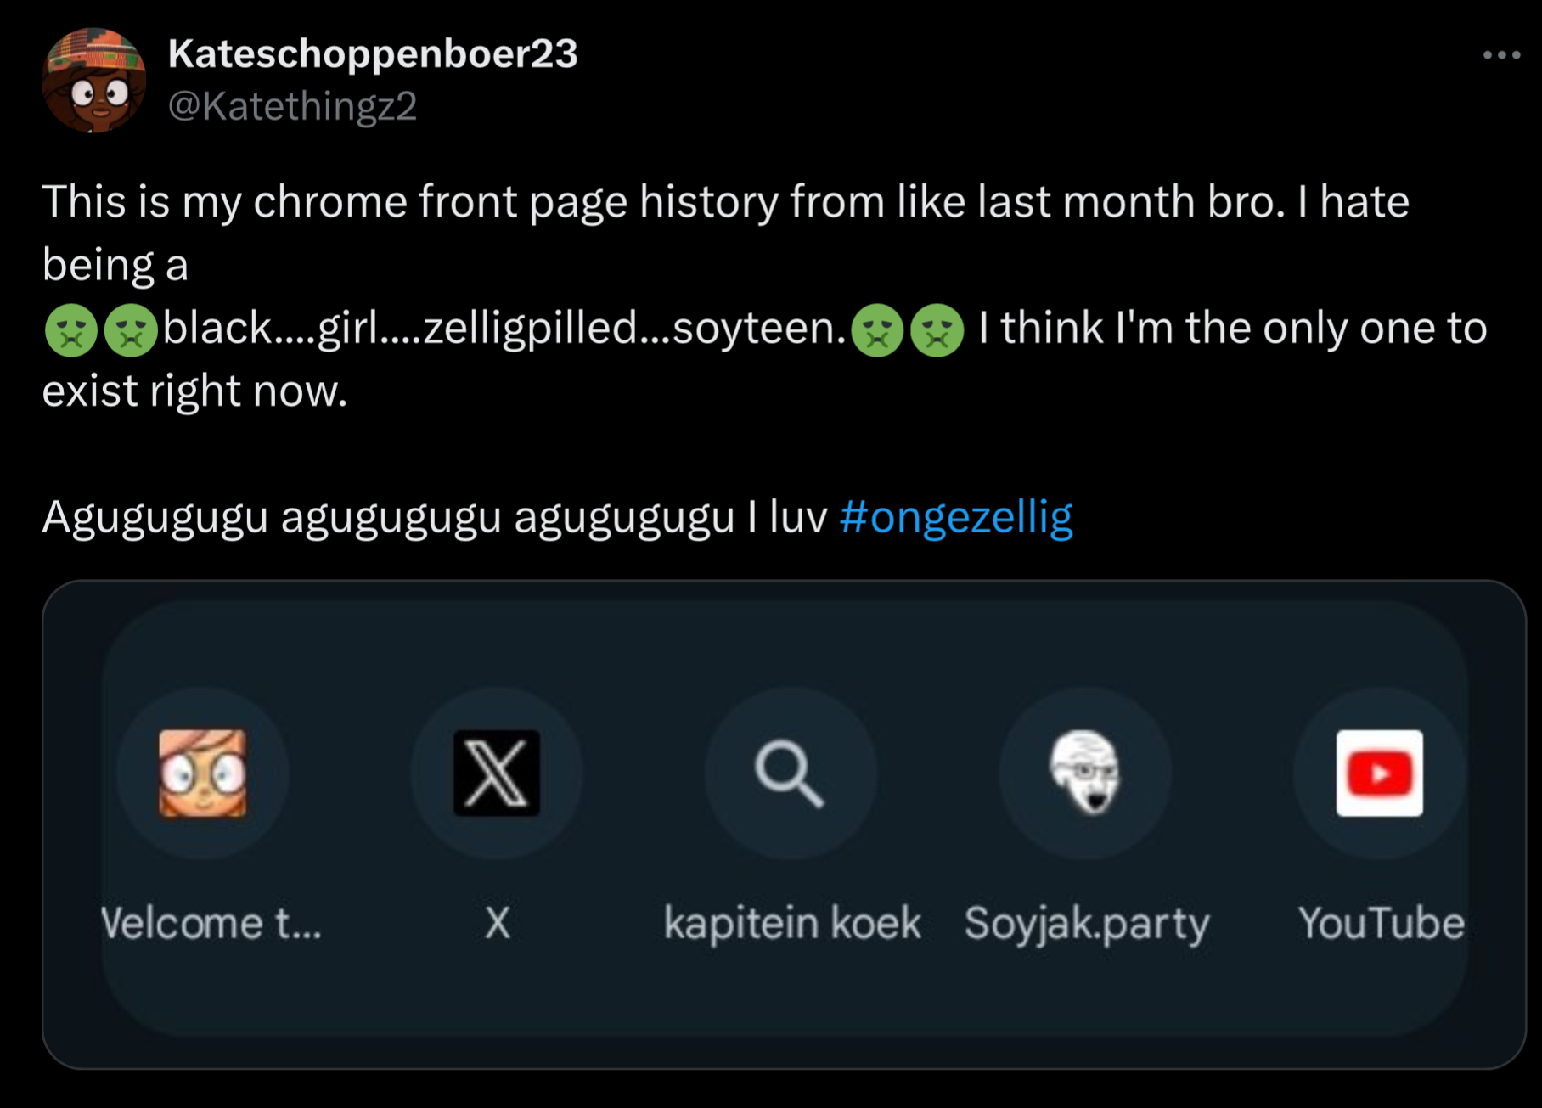Click the "X" text label under the X logo
The width and height of the screenshot is (1542, 1108).
pos(498,923)
